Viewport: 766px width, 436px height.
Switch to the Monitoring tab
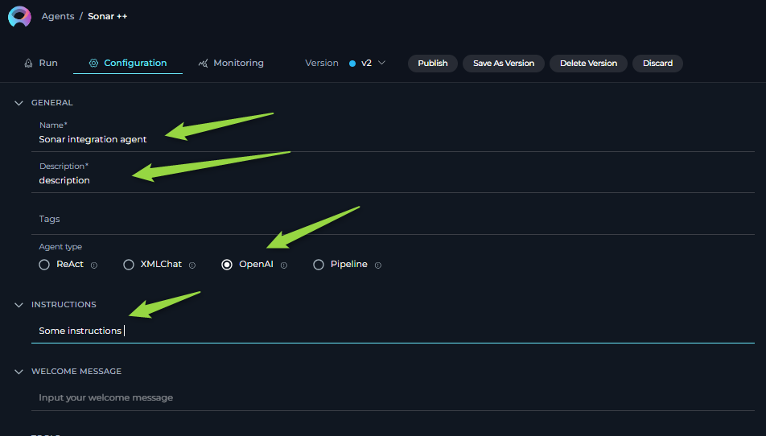point(231,63)
